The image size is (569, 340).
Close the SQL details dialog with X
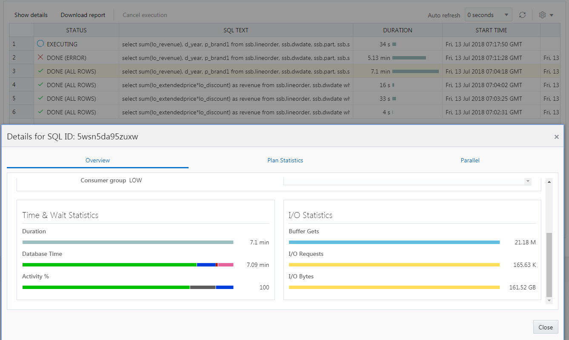click(556, 137)
